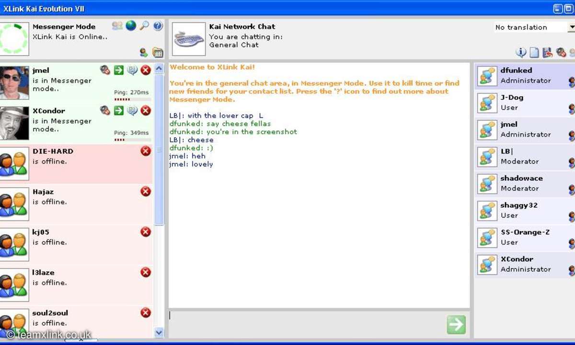Select offline contact Hajaz name
The width and height of the screenshot is (575, 345).
[x=43, y=192]
